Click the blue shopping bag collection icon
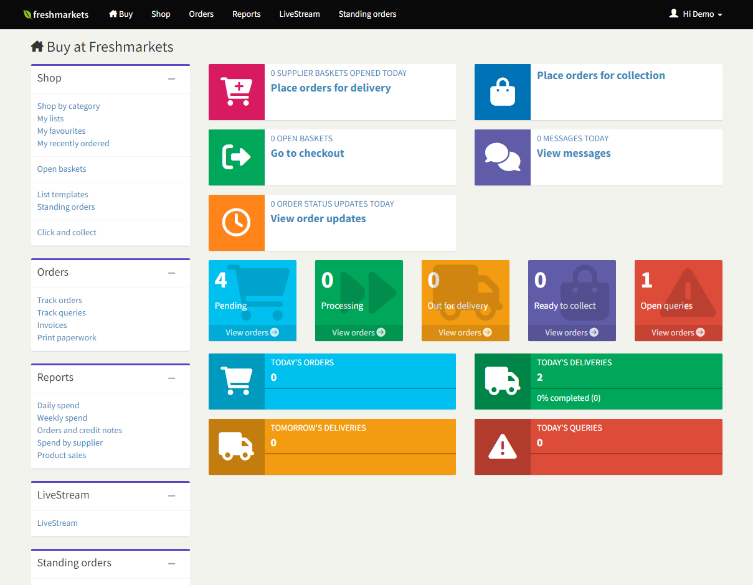The height and width of the screenshot is (585, 753). pyautogui.click(x=503, y=92)
